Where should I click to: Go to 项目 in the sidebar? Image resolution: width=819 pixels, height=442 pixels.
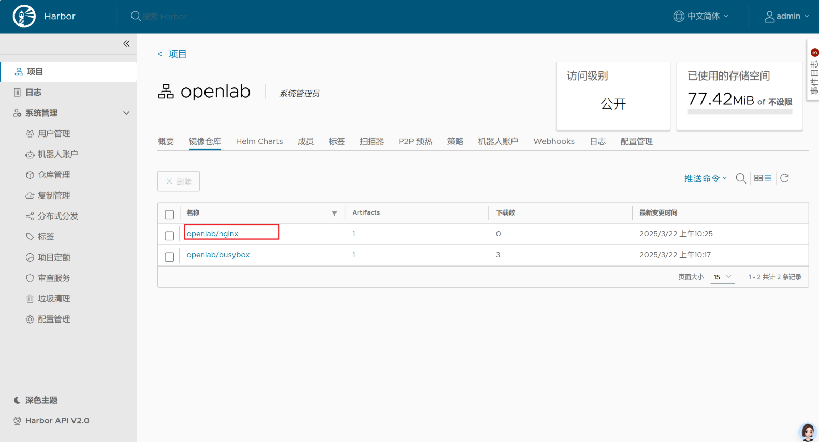pyautogui.click(x=68, y=72)
